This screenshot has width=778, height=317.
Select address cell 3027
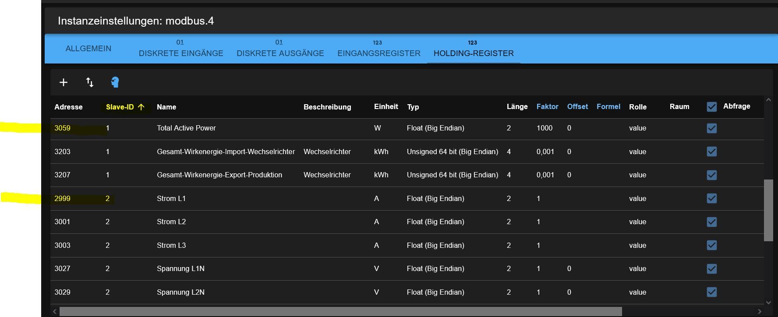pyautogui.click(x=62, y=269)
